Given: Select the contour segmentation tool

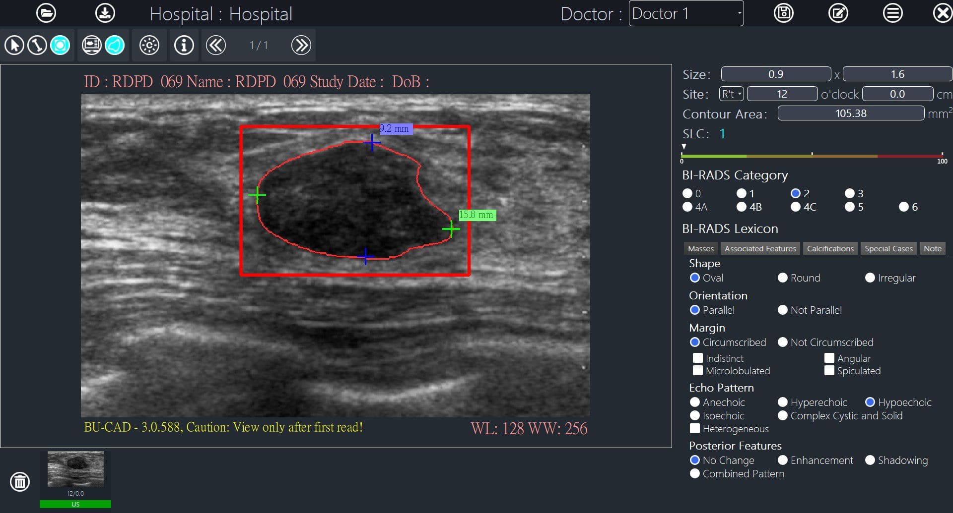Looking at the screenshot, I should tap(115, 45).
